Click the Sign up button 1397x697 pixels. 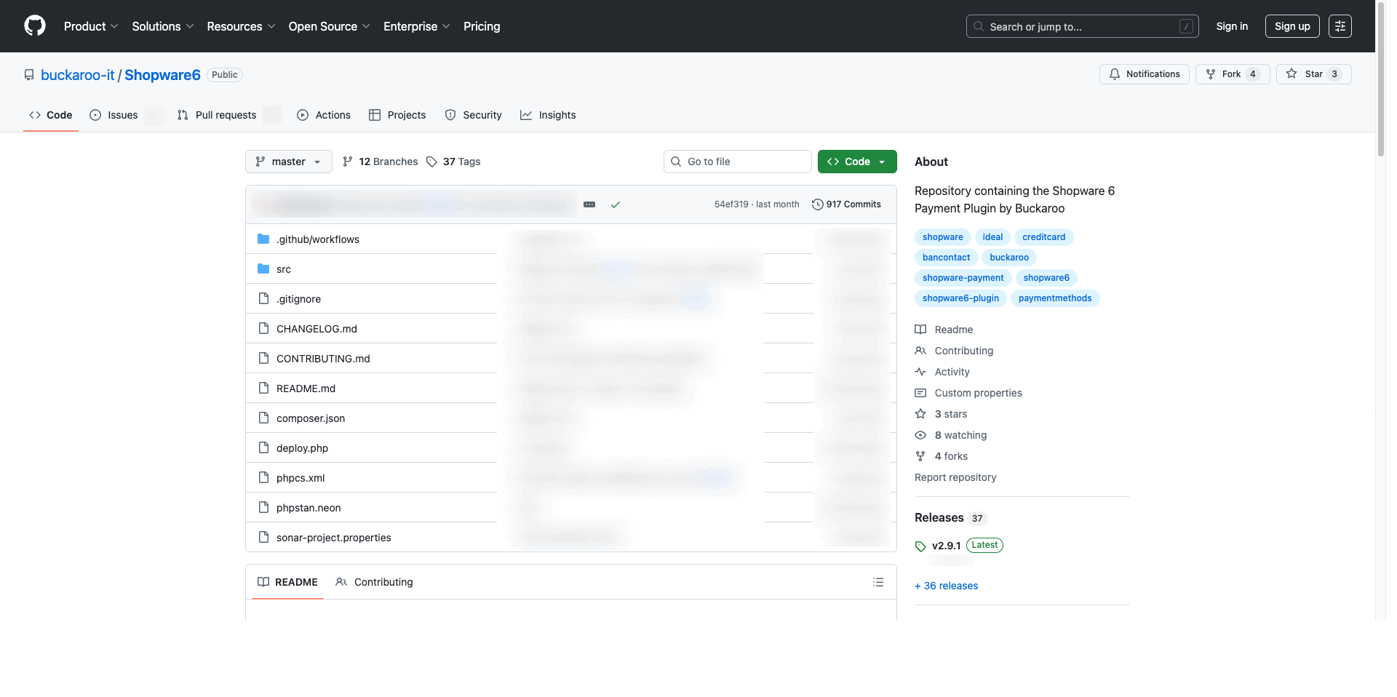click(x=1292, y=26)
